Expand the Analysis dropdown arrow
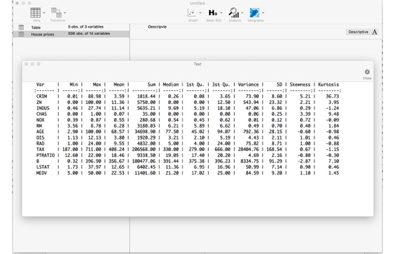The image size is (407, 254). click(242, 13)
